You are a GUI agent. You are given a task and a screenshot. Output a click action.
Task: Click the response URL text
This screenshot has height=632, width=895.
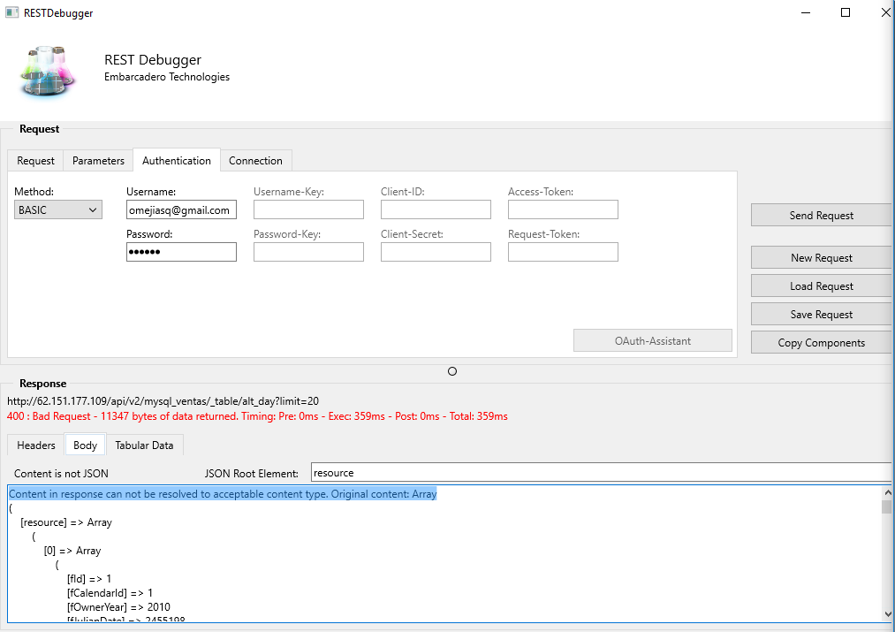coord(163,401)
